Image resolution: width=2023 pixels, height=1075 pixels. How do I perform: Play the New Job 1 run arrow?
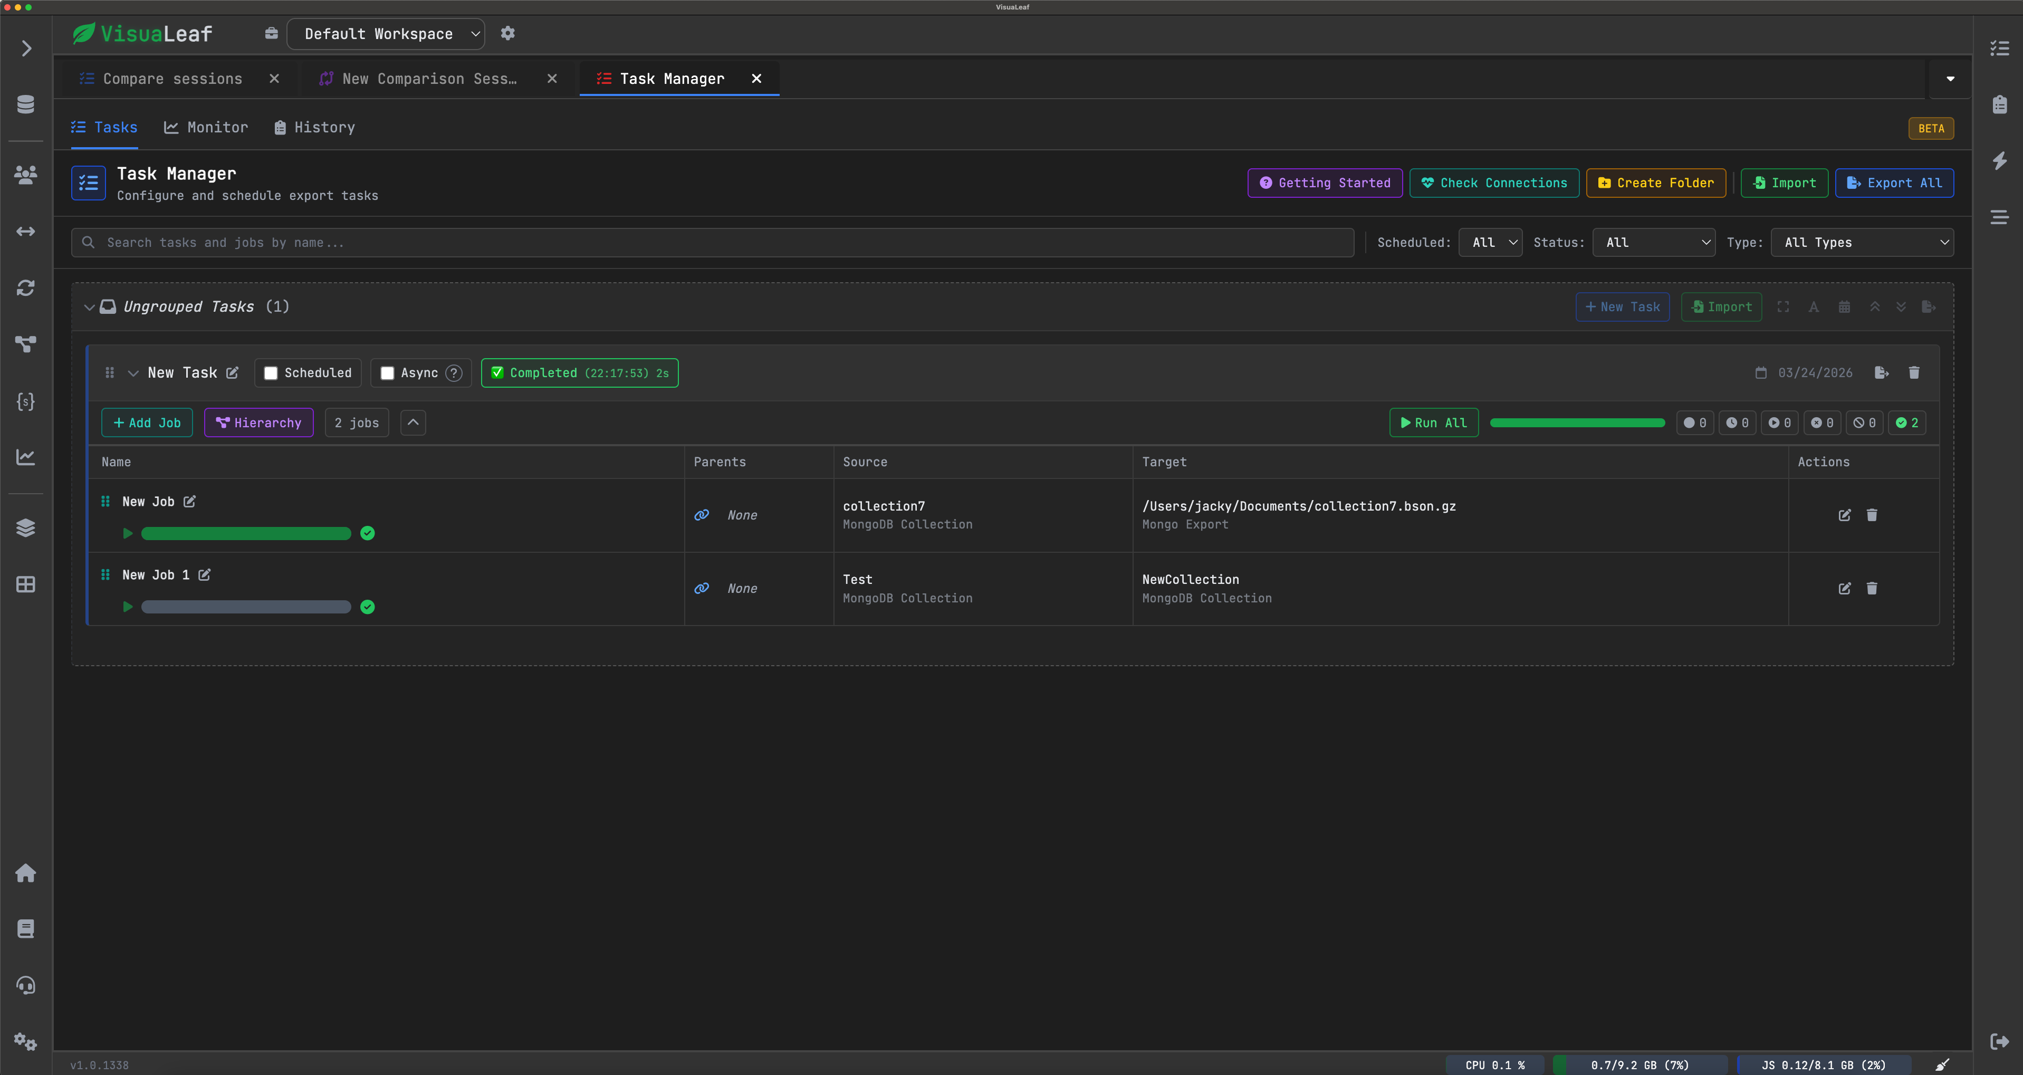(x=127, y=606)
